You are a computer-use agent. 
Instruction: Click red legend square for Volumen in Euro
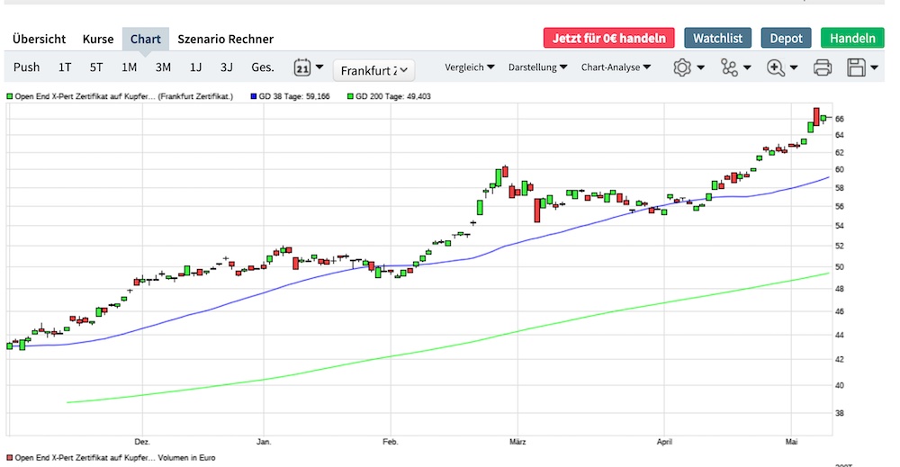[x=9, y=458]
